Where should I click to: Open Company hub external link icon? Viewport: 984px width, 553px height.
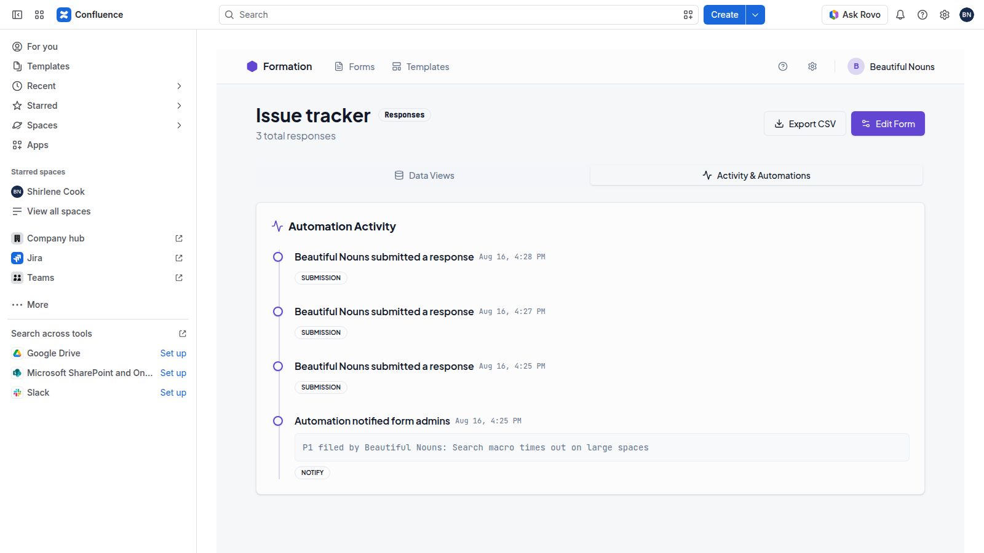coord(179,238)
